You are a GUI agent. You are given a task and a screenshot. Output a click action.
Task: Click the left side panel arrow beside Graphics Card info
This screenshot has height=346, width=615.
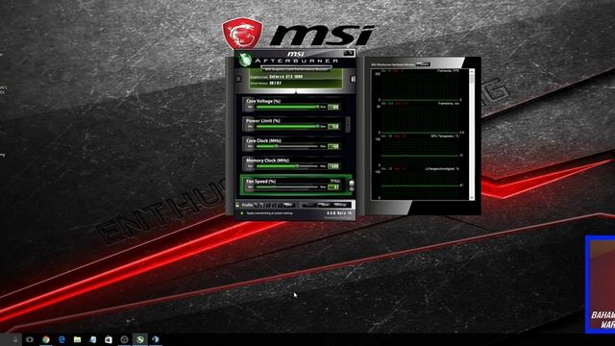(239, 79)
